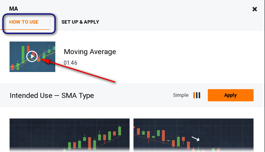This screenshot has height=152, width=265.
Task: Open the left uptrend chart example image
Action: tap(69, 135)
